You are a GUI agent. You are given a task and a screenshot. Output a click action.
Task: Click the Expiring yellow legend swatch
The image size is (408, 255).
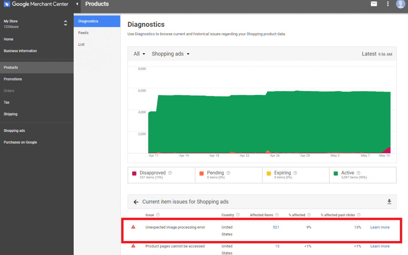269,173
